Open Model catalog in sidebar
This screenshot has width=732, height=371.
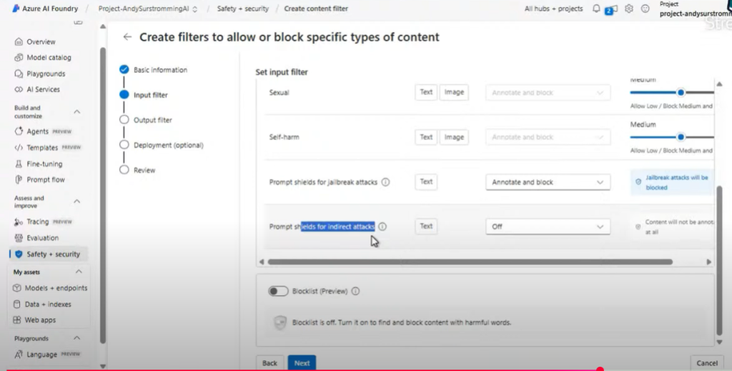[49, 58]
